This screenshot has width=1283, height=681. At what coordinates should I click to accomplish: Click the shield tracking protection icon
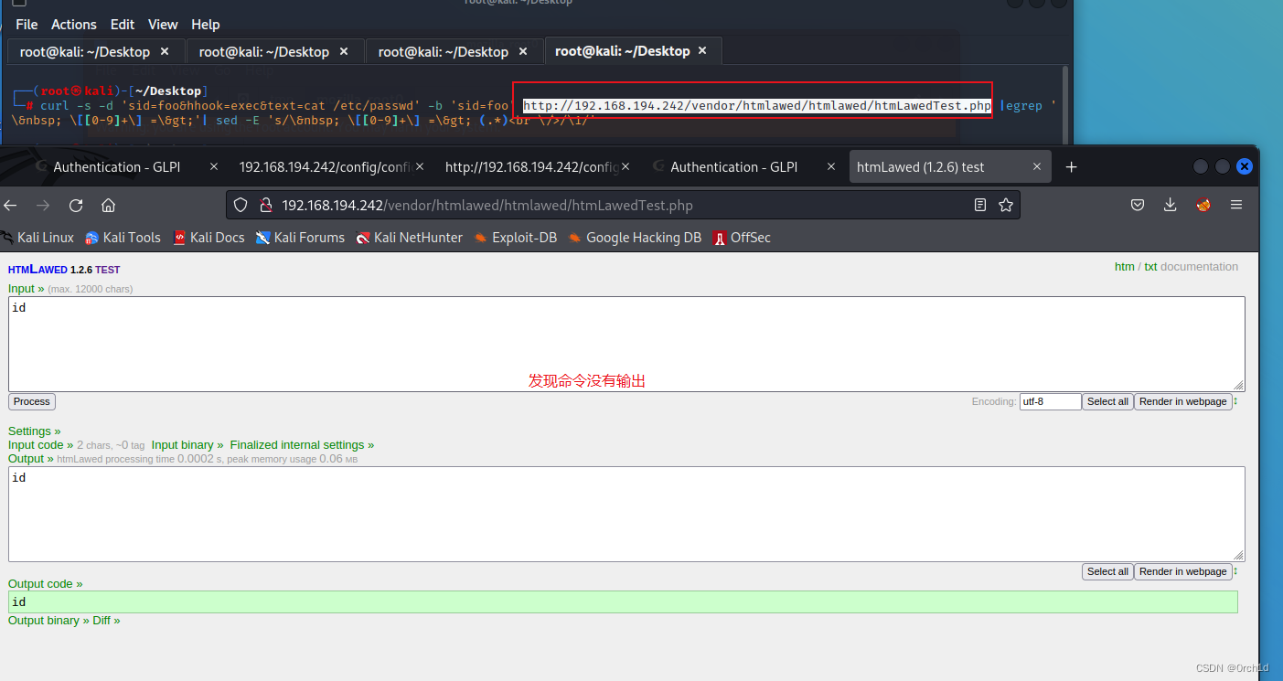click(241, 205)
